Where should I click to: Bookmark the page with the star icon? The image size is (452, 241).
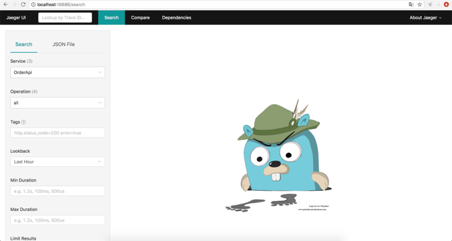(420, 5)
